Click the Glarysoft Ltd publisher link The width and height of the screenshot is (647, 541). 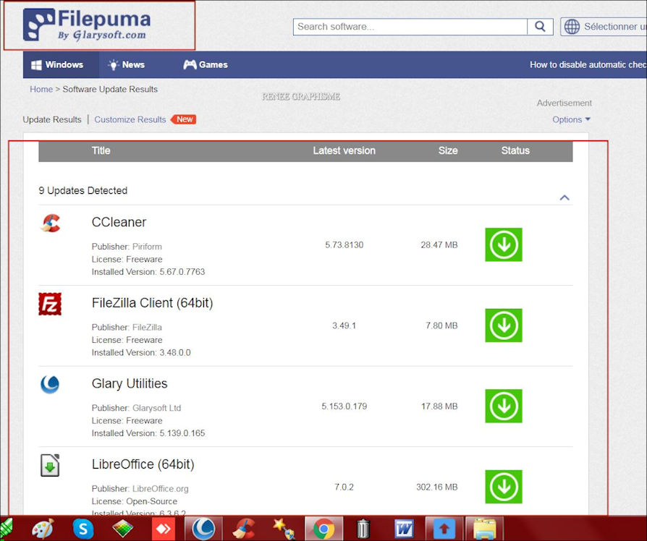coord(156,408)
